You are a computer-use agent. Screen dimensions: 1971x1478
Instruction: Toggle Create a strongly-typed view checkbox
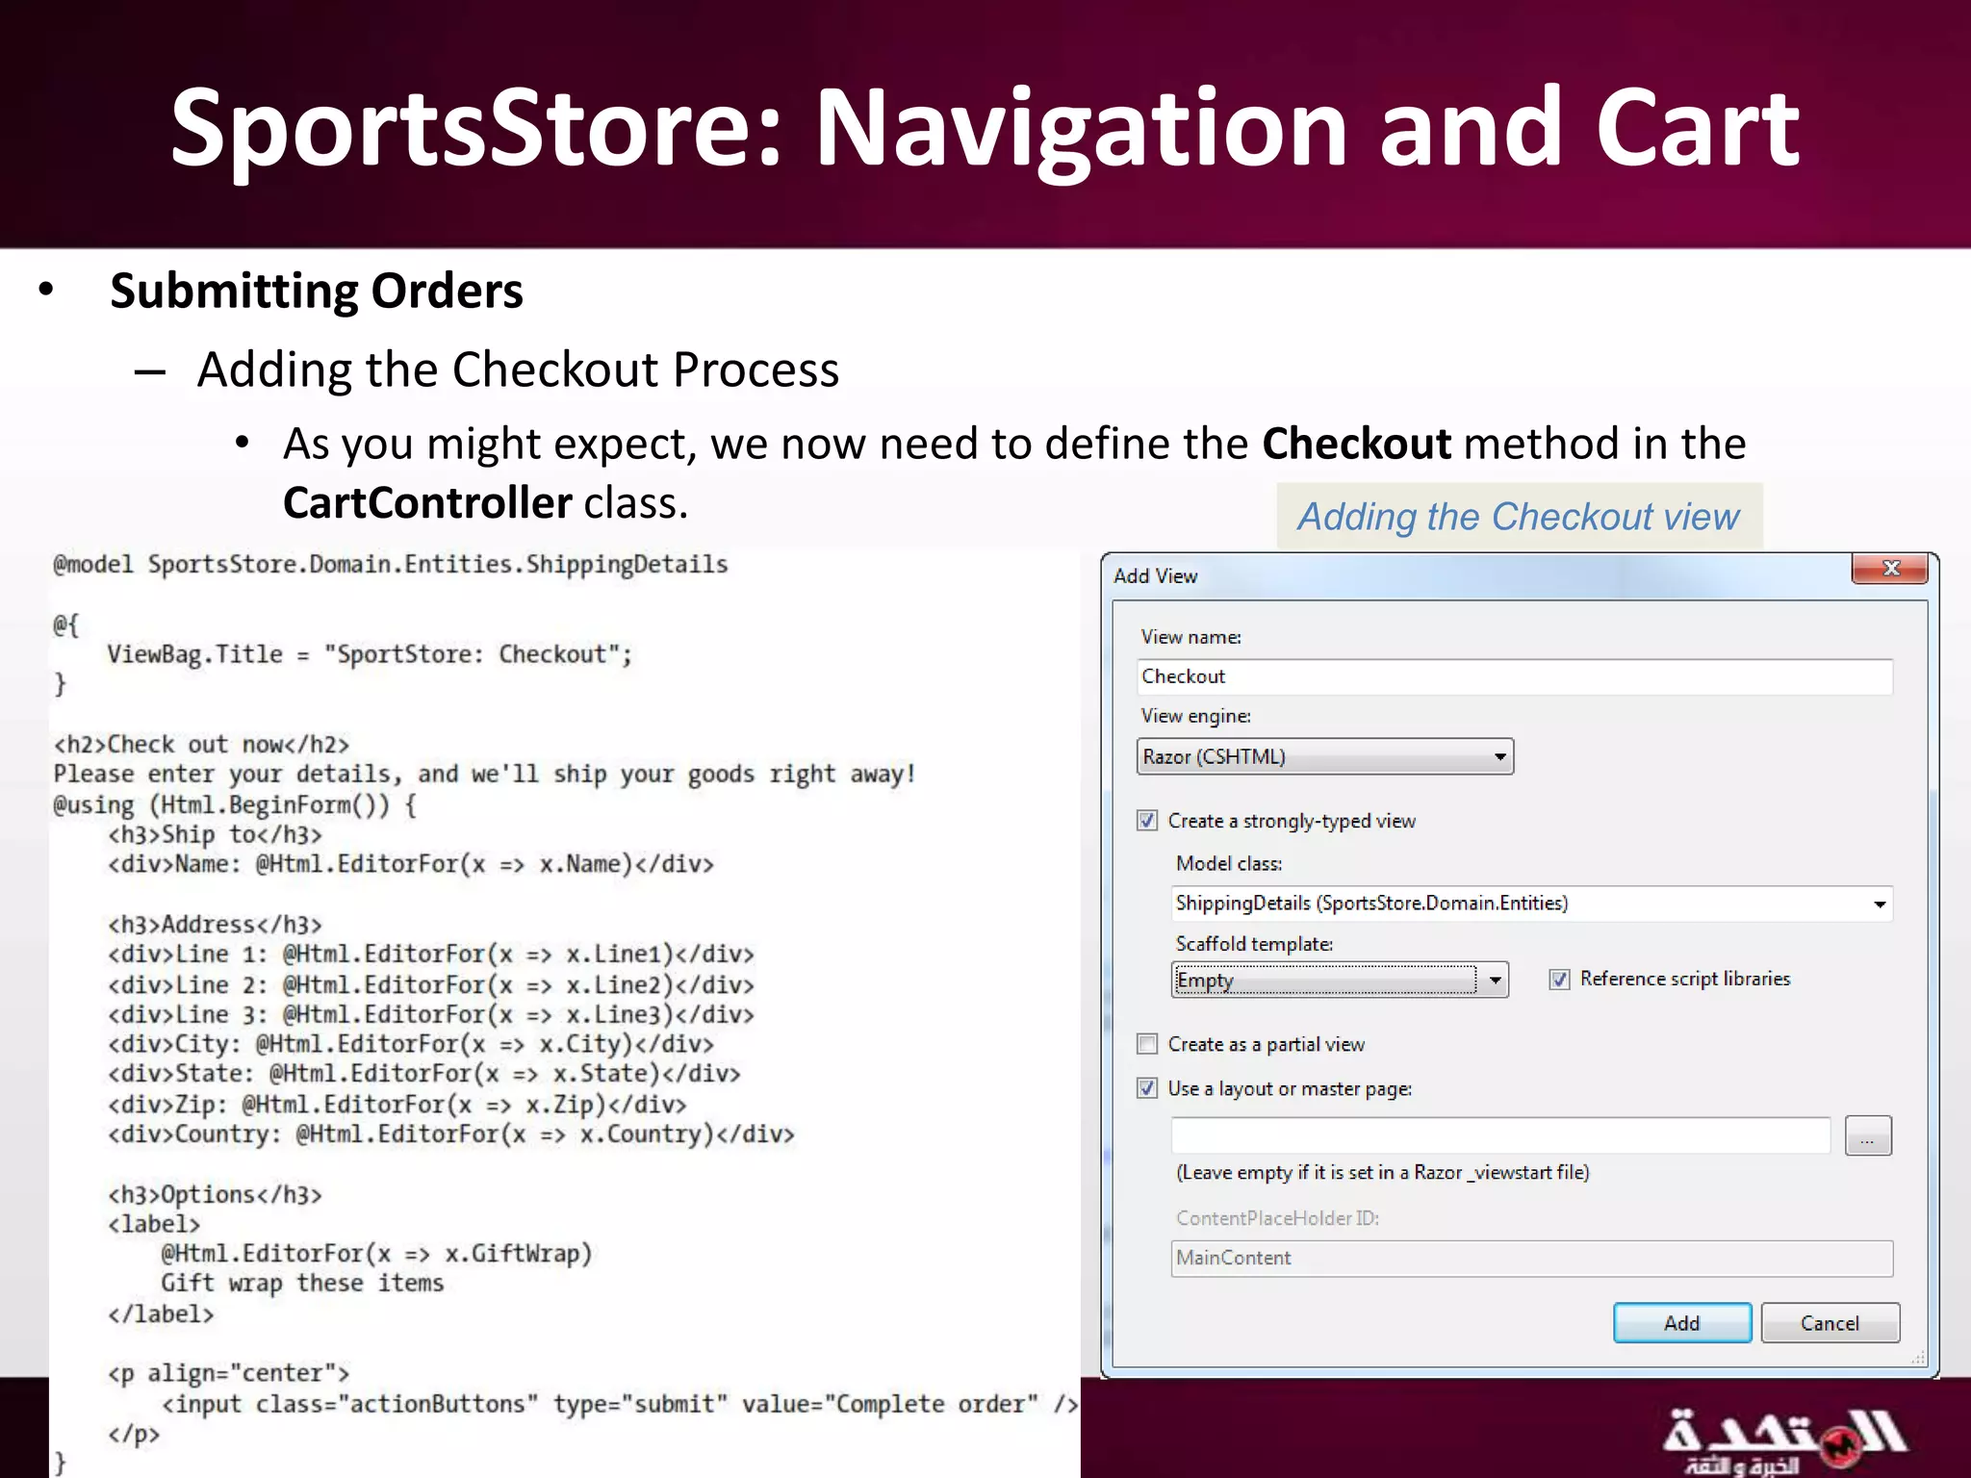click(x=1147, y=821)
